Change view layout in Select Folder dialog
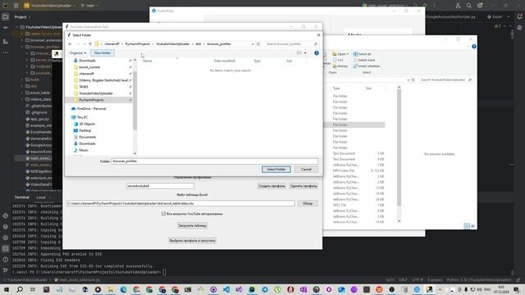This screenshot has width=525, height=295. tap(299, 52)
